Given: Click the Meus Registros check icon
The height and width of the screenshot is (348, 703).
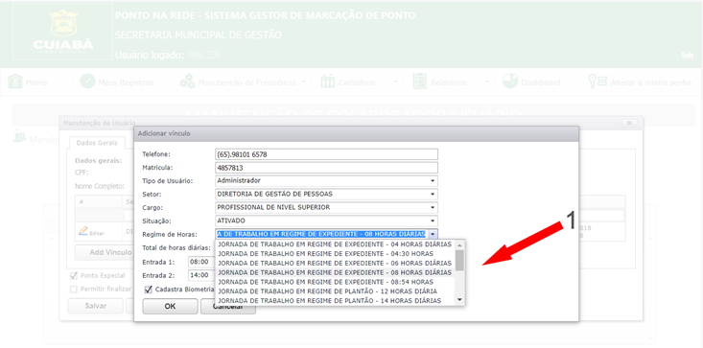Looking at the screenshot, I should pyautogui.click(x=87, y=81).
